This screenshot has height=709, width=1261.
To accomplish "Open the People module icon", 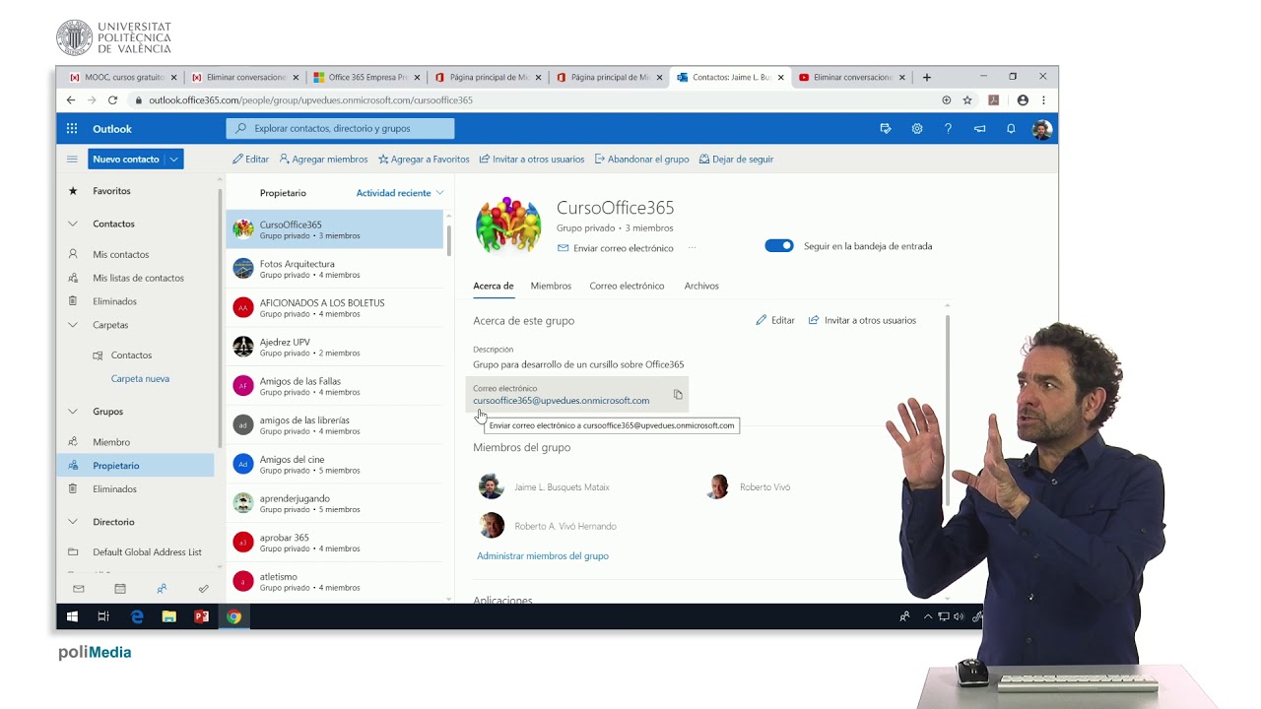I will tap(162, 589).
